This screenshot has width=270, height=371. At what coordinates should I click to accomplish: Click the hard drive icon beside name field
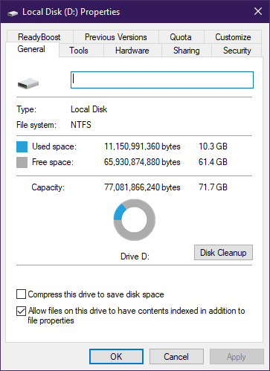coord(28,83)
